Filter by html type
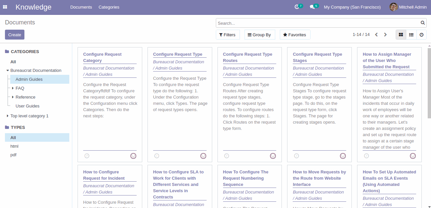This screenshot has height=208, width=431. pyautogui.click(x=15, y=146)
